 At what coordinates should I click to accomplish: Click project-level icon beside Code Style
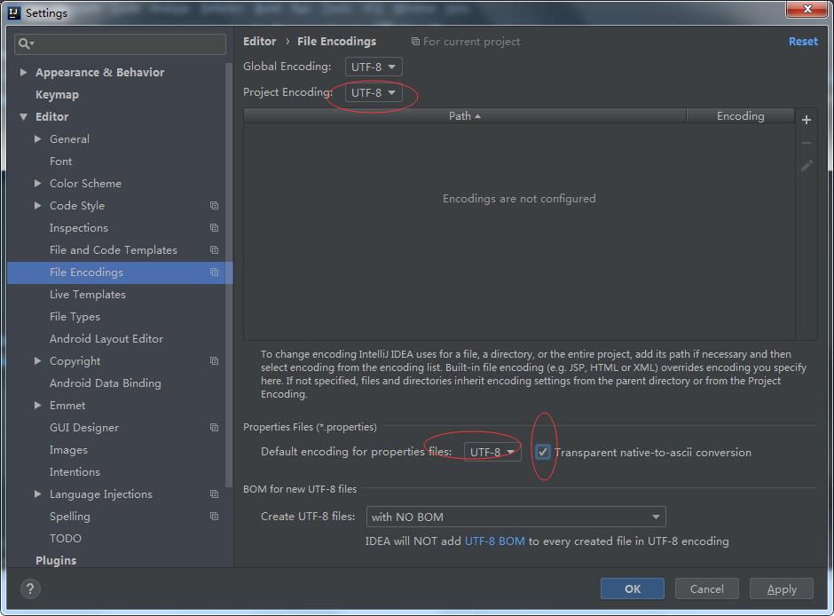point(214,206)
